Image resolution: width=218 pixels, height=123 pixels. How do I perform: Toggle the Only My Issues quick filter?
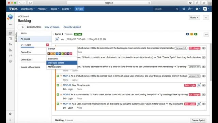coord(52,27)
